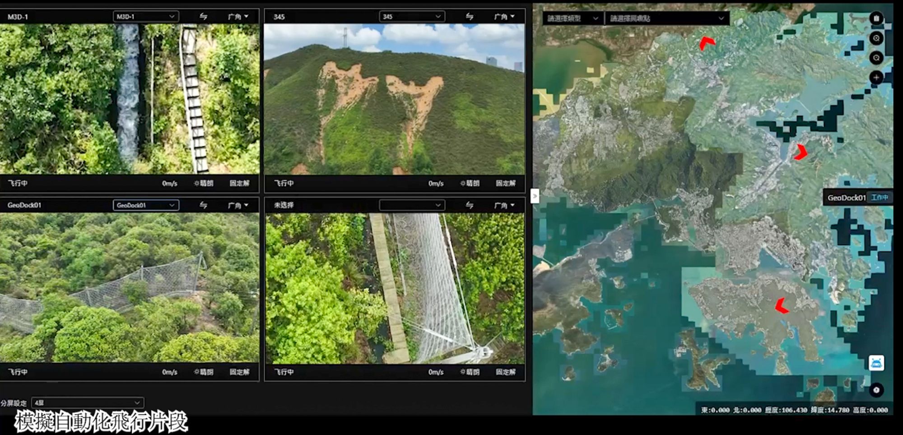Open the 广角 lens menu in M3D-1 panel
Screen dimensions: 903x435
pos(238,17)
